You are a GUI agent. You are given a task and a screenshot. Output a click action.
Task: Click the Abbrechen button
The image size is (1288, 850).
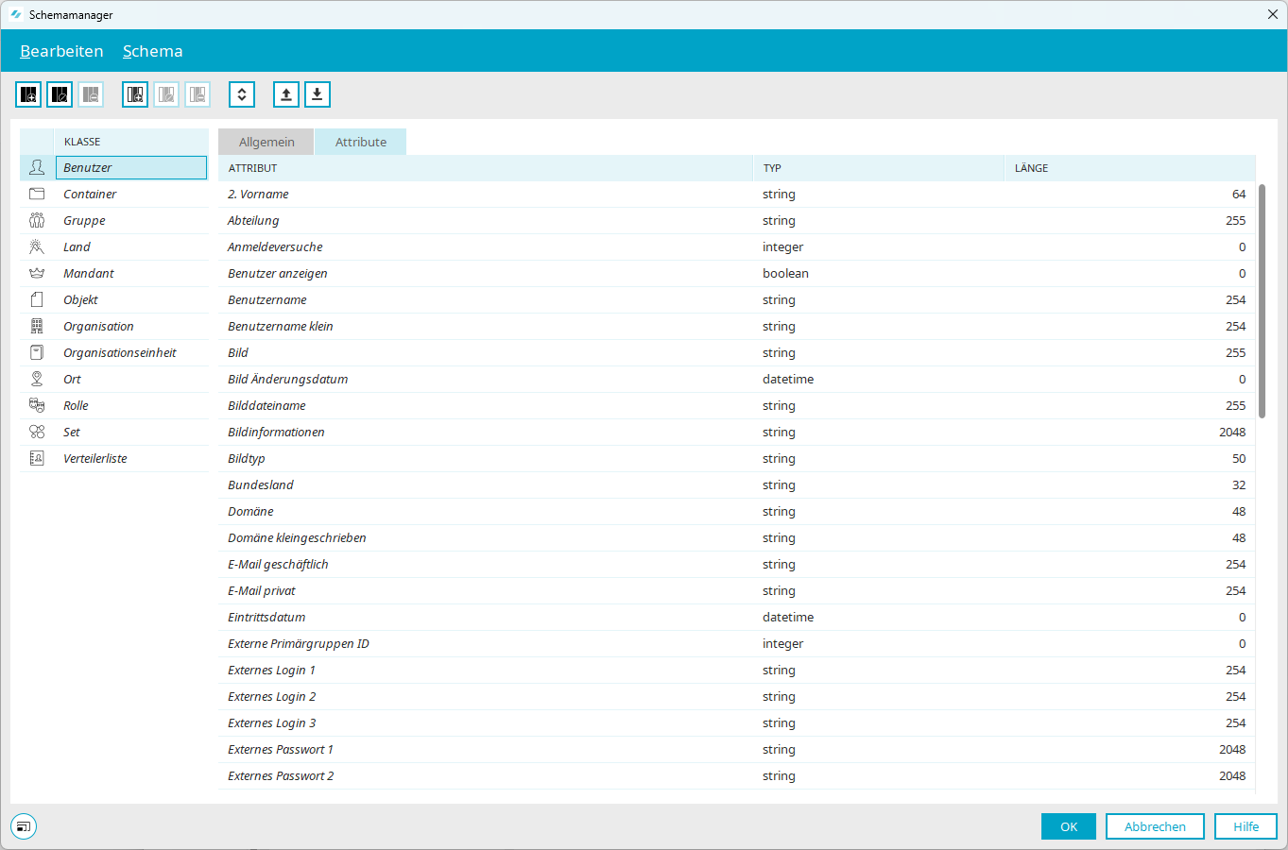tap(1155, 826)
